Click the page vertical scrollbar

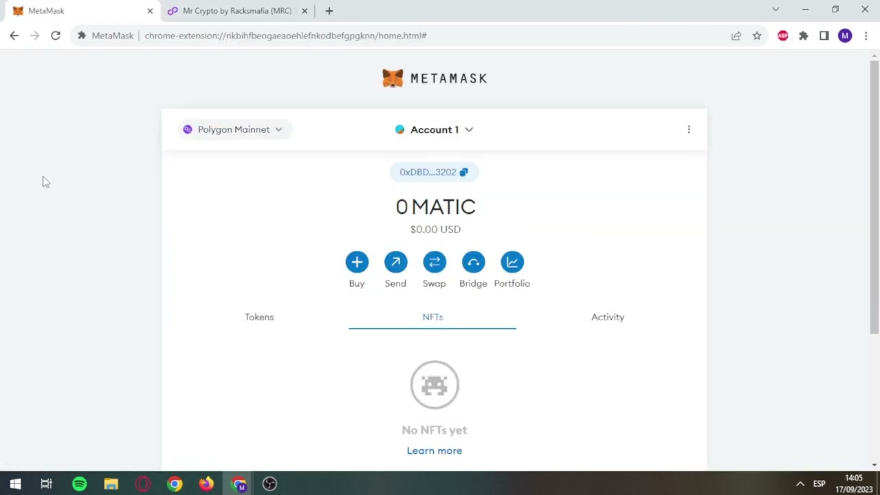coord(874,198)
